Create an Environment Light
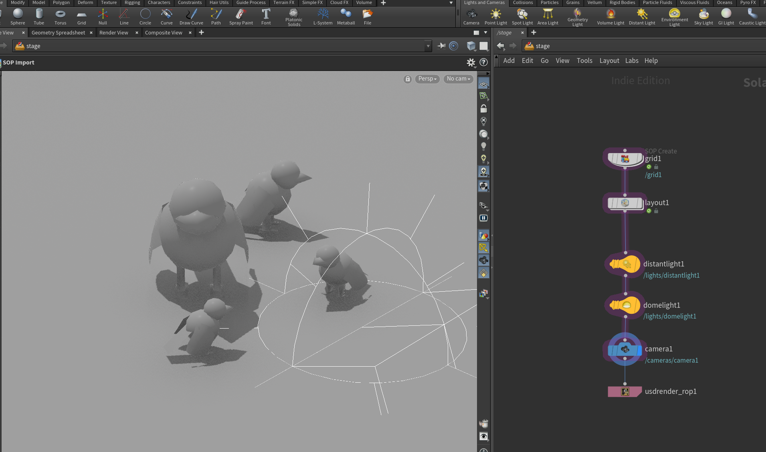This screenshot has height=452, width=766. point(675,18)
